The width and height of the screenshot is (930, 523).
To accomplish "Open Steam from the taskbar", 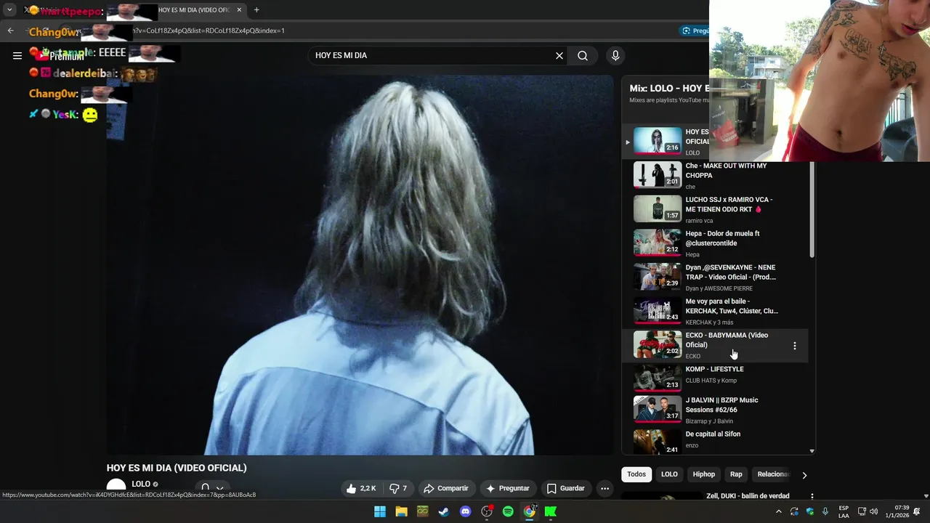I will [x=444, y=511].
